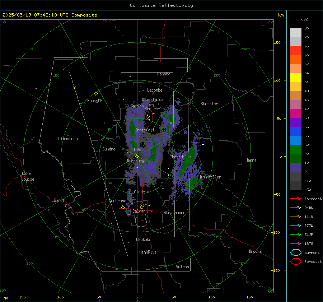Click the 150 tick on right km axis

(x=277, y=42)
